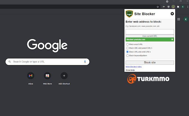Start voice search with microphone icon
189x116 pixels.
coord(85,62)
